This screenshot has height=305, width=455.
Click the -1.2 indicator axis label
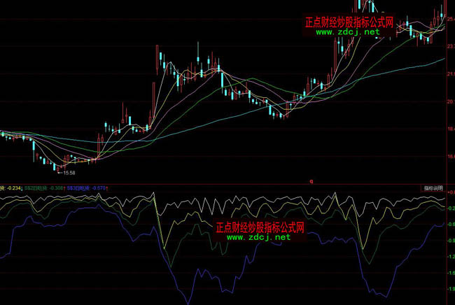tap(449, 257)
